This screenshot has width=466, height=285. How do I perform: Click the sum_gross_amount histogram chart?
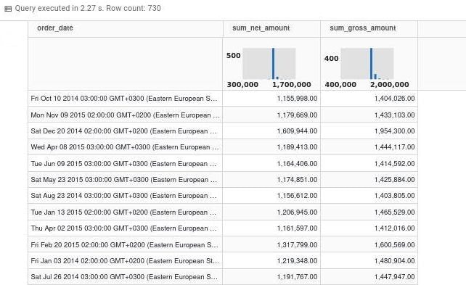367,64
